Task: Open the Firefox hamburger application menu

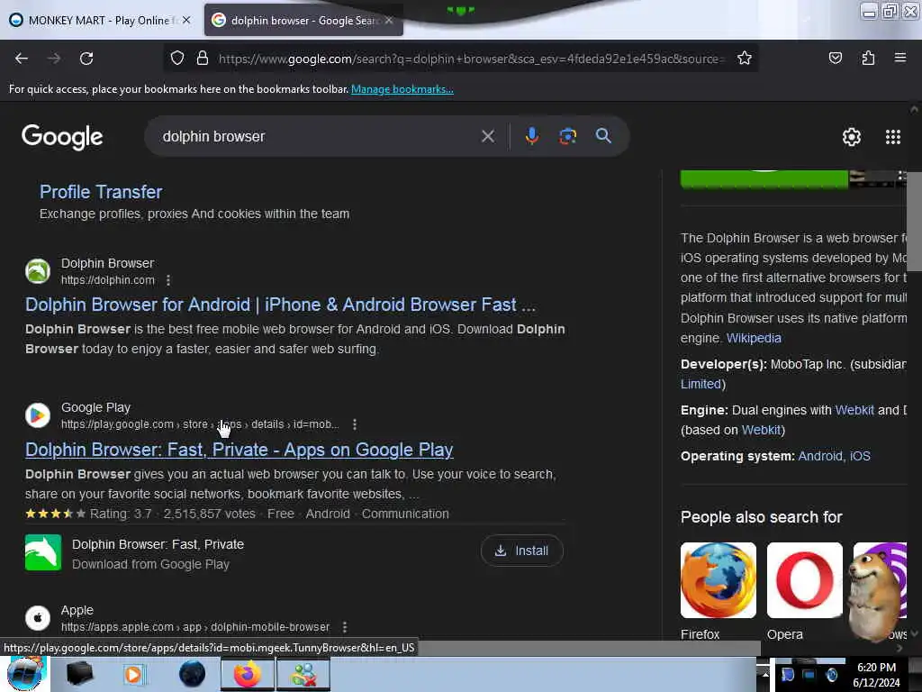Action: pos(899,58)
